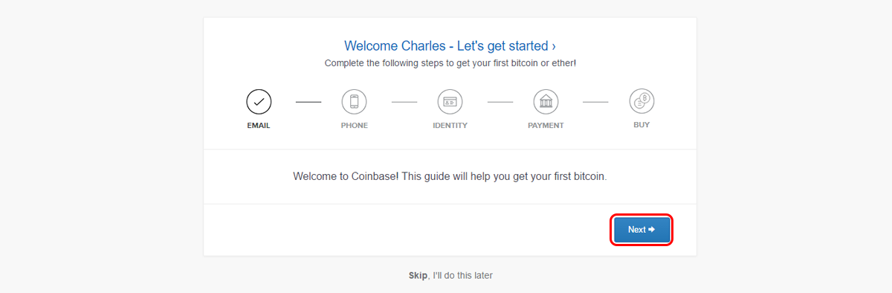The width and height of the screenshot is (892, 293).
Task: Select the EMAIL step label
Action: pos(259,126)
